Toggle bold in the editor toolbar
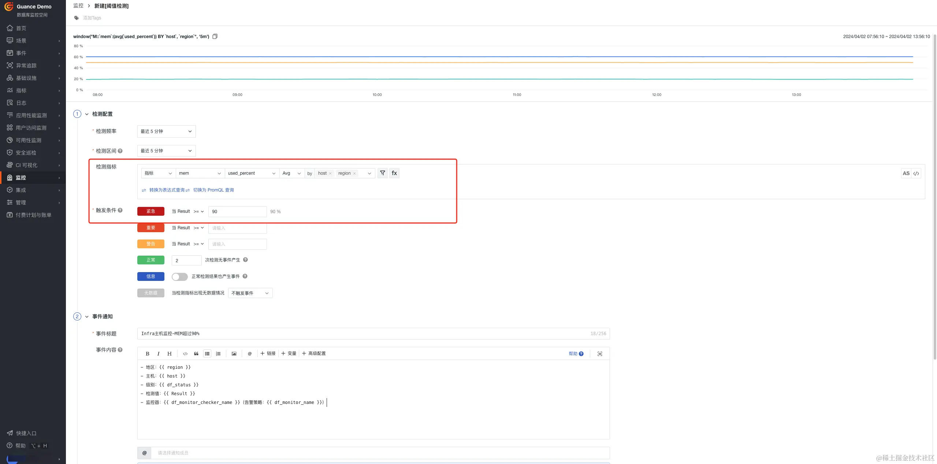 147,354
